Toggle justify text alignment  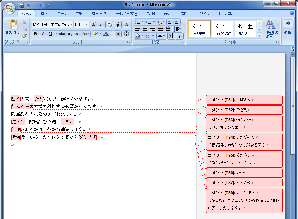click(160, 29)
